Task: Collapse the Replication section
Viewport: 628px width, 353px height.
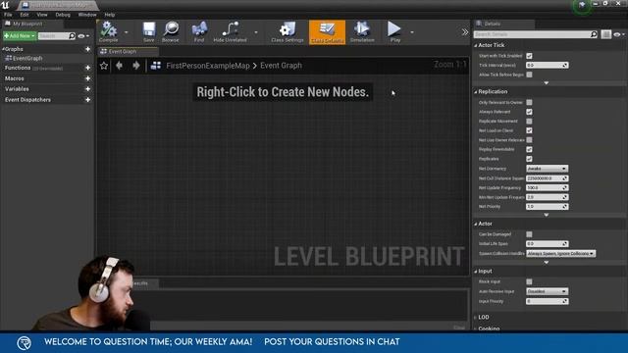Action: [x=475, y=91]
